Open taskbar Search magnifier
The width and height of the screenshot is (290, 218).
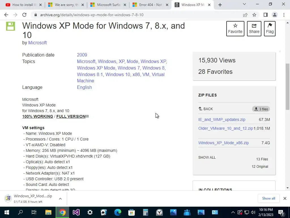[x=20, y=212]
